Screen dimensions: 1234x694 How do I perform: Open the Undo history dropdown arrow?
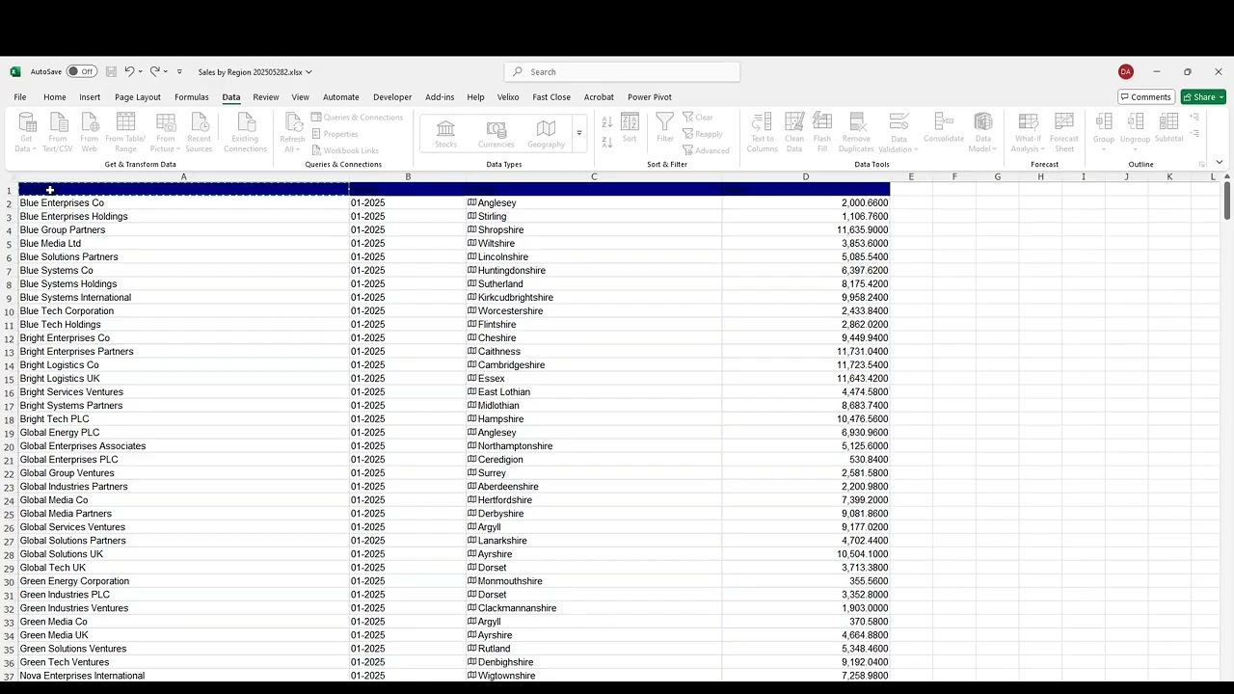141,71
